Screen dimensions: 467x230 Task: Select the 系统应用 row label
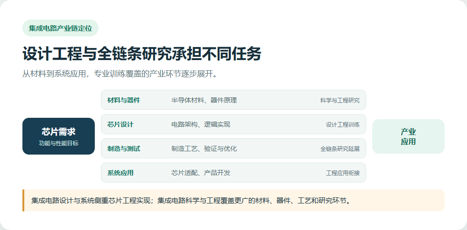click(x=120, y=173)
